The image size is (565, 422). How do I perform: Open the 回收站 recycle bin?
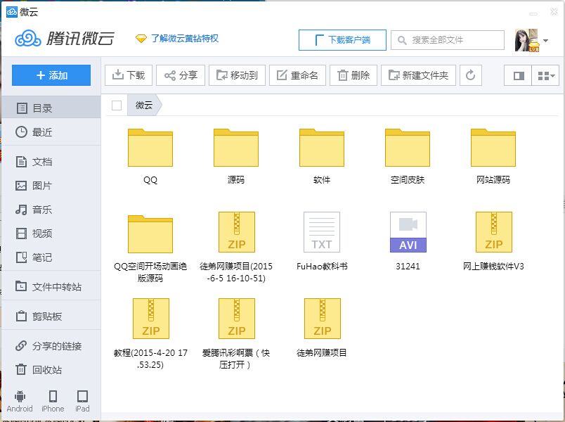pyautogui.click(x=51, y=370)
